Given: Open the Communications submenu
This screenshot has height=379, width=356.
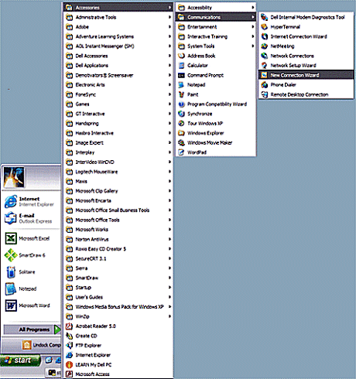Looking at the screenshot, I should coord(216,17).
